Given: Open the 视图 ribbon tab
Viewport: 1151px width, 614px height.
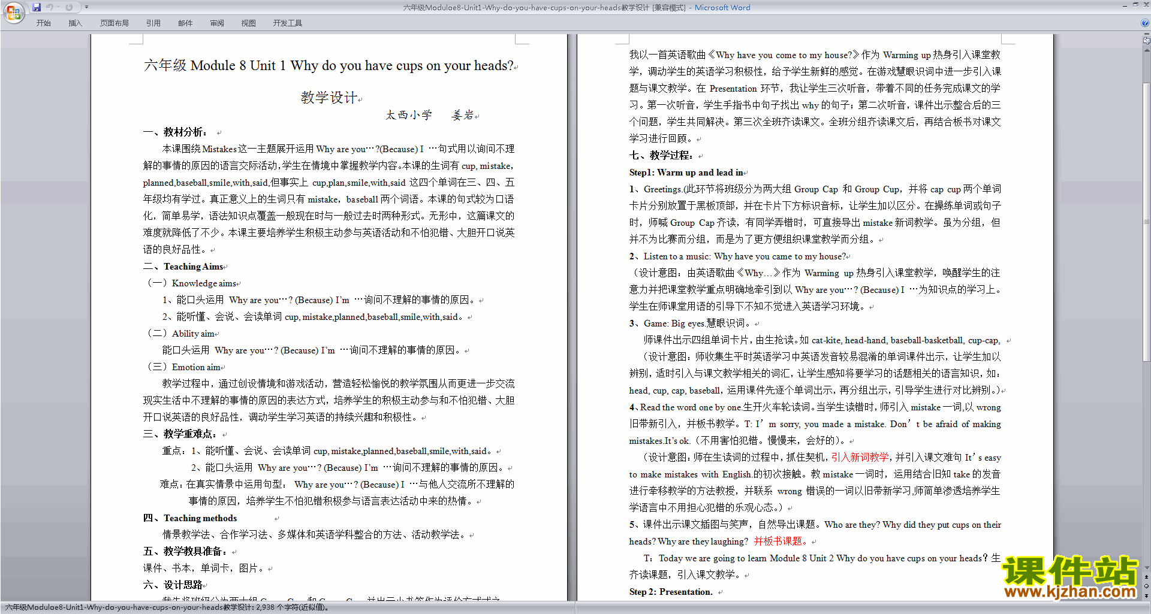Looking at the screenshot, I should (x=249, y=23).
